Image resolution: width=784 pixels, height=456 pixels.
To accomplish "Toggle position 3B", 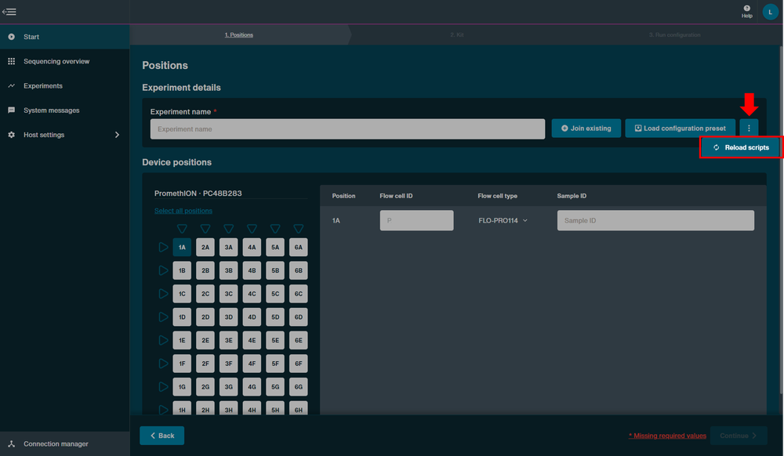I will 228,270.
